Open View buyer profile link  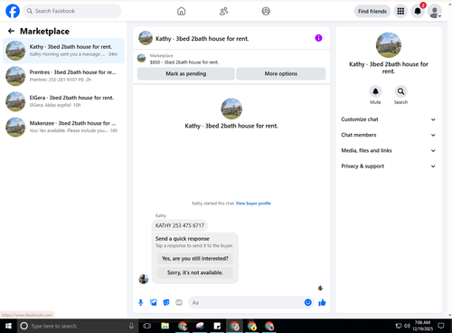pos(253,204)
